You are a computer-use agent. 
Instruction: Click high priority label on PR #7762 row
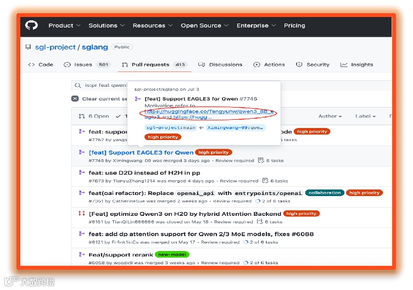(x=312, y=131)
